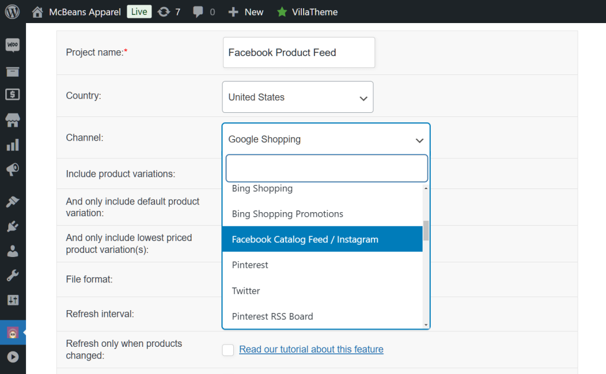Click the WordPress logo in admin bar

click(x=12, y=11)
